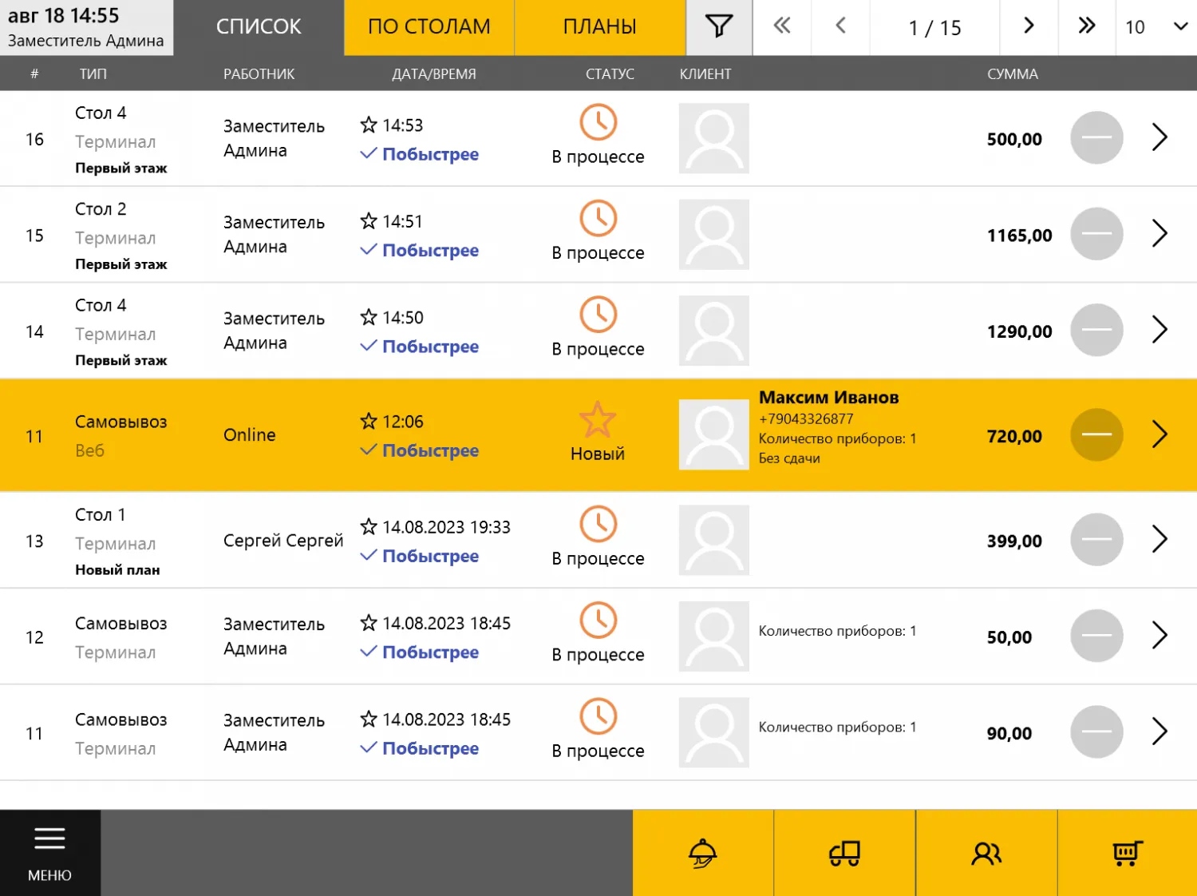1197x896 pixels.
Task: Open order 15 details chevron
Action: 1159,234
